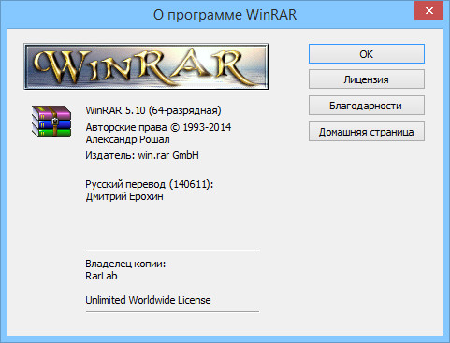Open the Лицензия dialog
Screen dimensions: 450x343
[x=367, y=79]
